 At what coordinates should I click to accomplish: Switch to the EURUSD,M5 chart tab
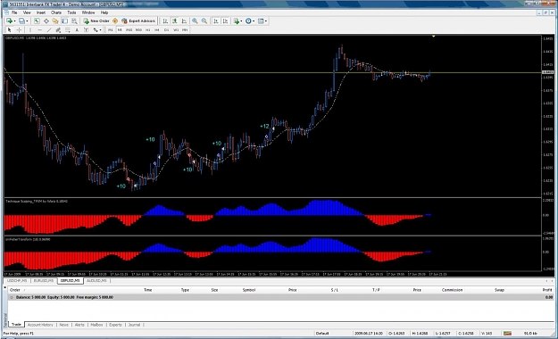(x=44, y=281)
